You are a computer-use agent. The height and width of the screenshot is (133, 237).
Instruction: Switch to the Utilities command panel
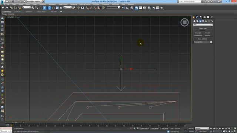tap(211, 17)
